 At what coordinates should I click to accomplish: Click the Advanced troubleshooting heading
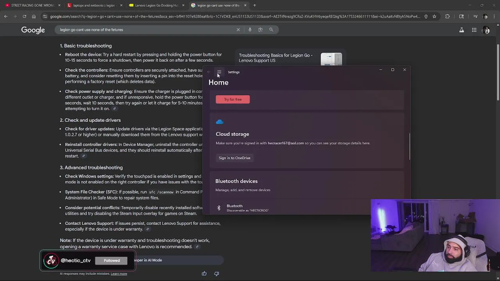[x=91, y=167]
